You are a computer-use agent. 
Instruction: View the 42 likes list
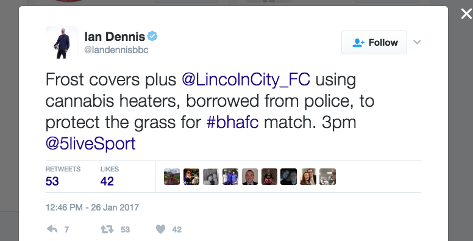(x=110, y=177)
